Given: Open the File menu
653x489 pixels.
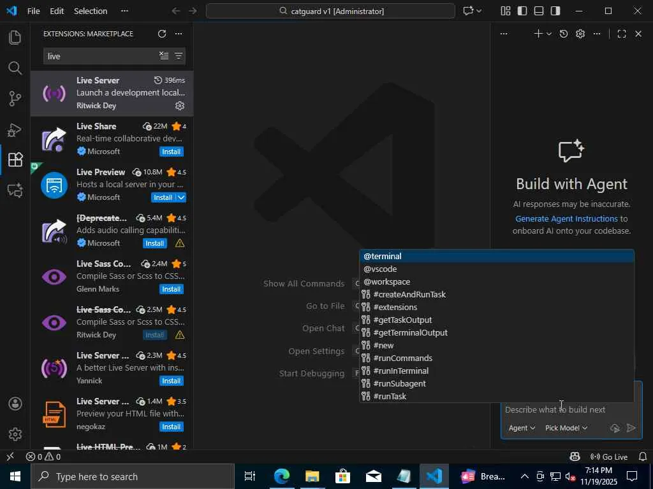Looking at the screenshot, I should (33, 11).
